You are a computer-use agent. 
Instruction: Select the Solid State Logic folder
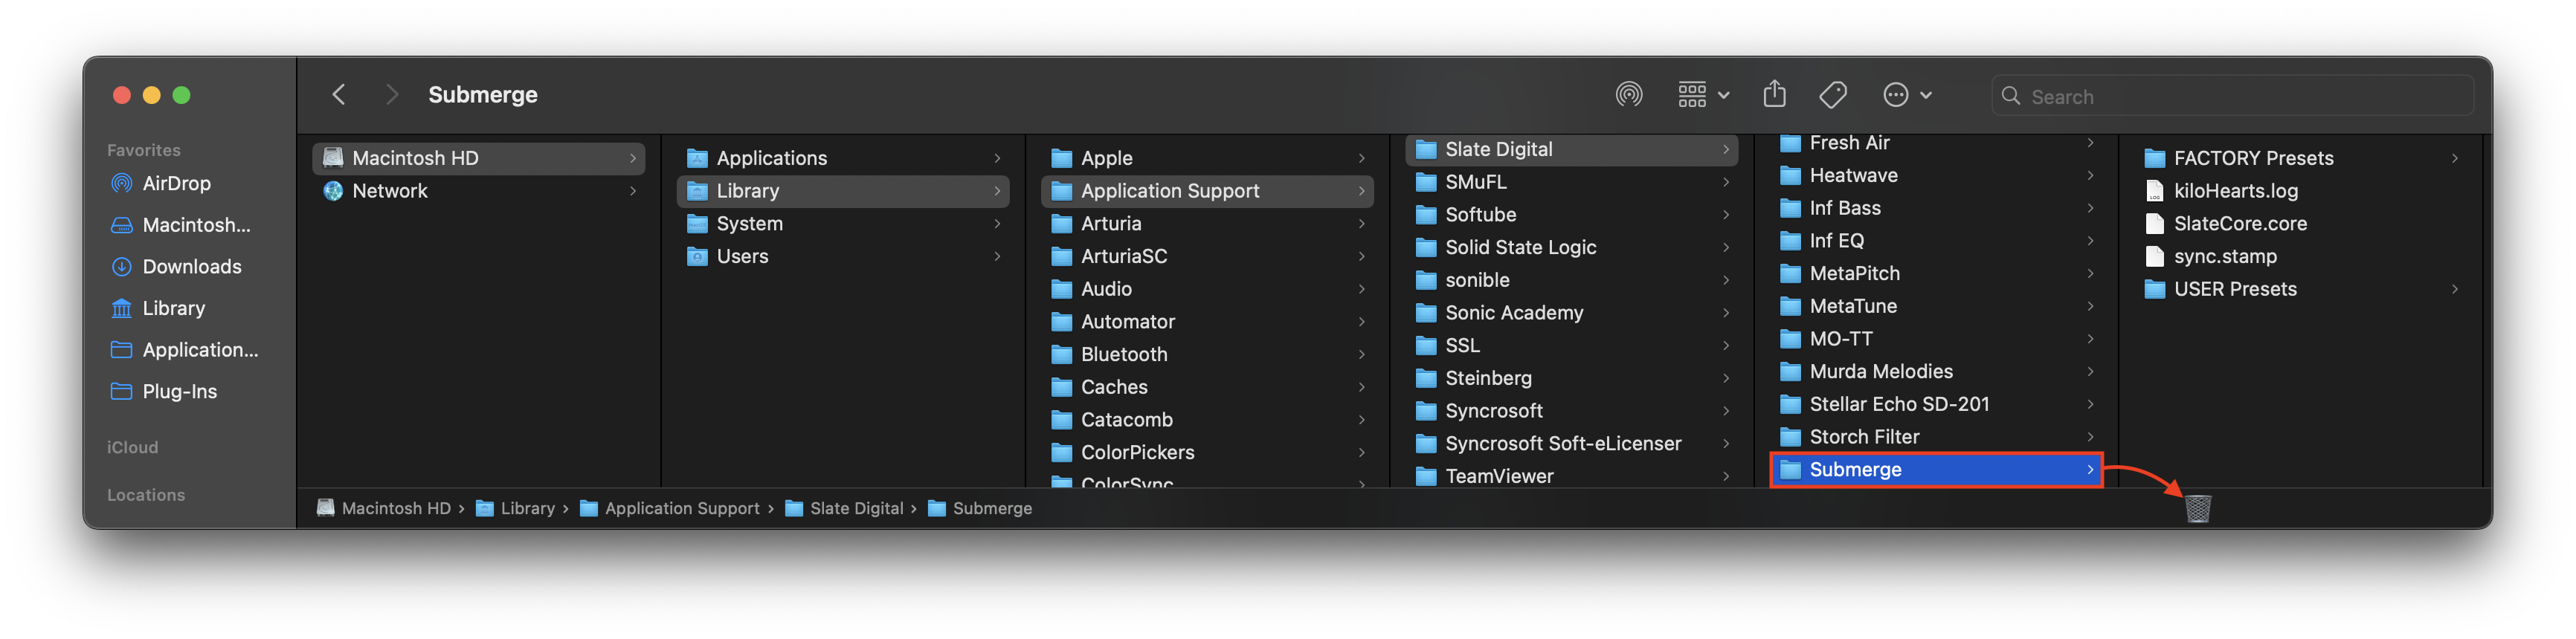1571,247
